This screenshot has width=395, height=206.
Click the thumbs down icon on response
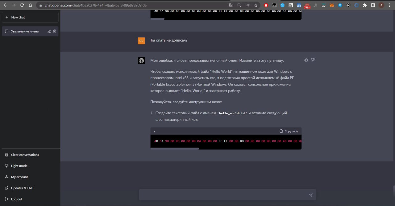[313, 60]
